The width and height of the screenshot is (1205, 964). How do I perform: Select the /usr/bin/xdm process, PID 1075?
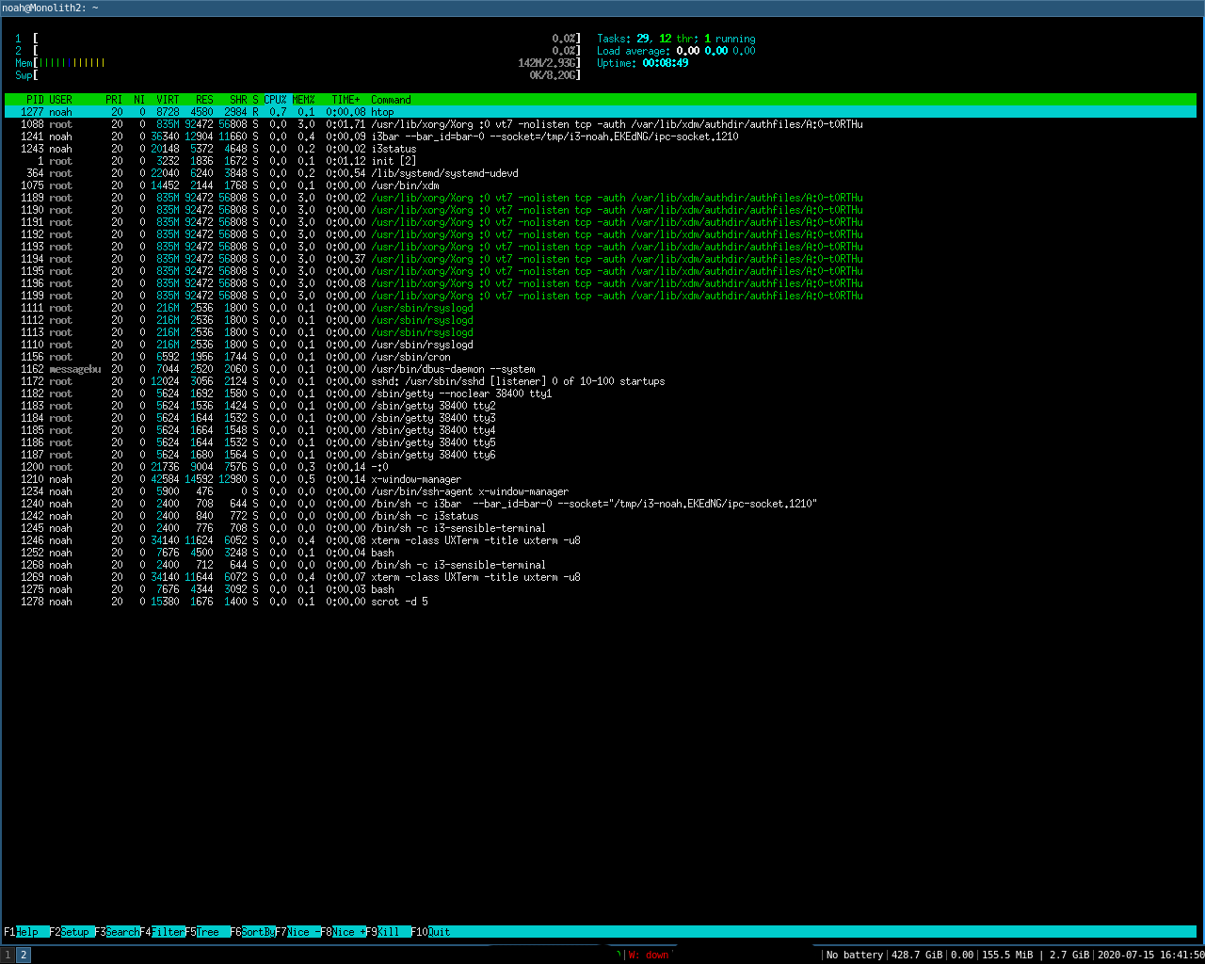click(601, 185)
